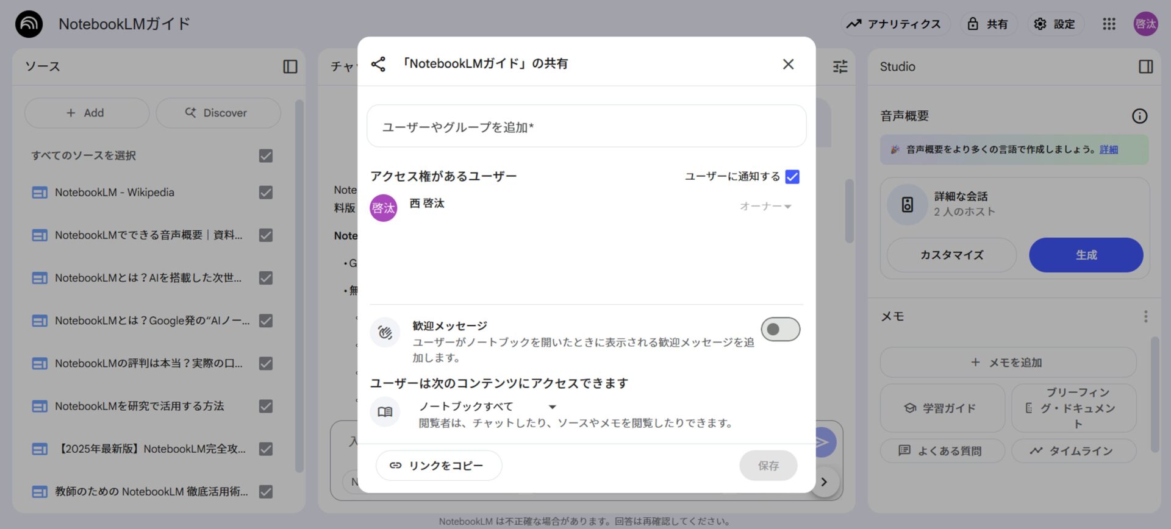The height and width of the screenshot is (529, 1171).
Task: Click document icon of 教師のための NotebookLM
Action: [x=40, y=492]
